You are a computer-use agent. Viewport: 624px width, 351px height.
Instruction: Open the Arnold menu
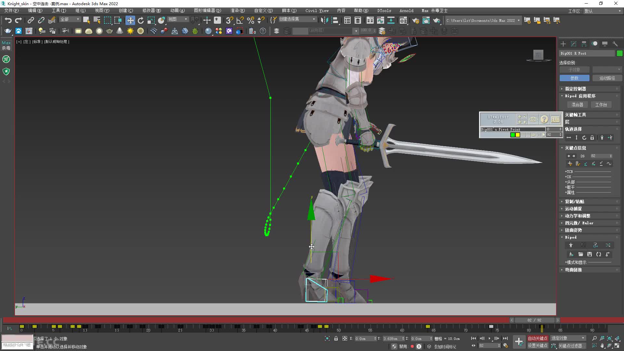(406, 10)
